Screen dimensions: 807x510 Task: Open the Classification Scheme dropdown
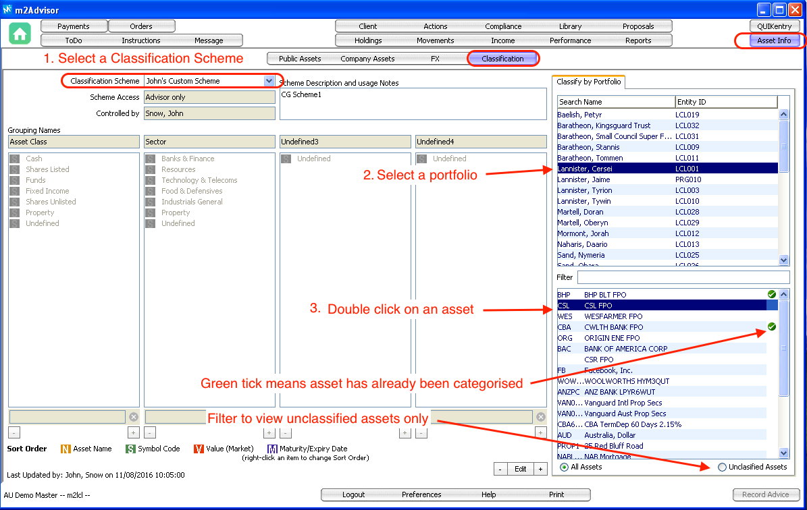click(x=269, y=81)
